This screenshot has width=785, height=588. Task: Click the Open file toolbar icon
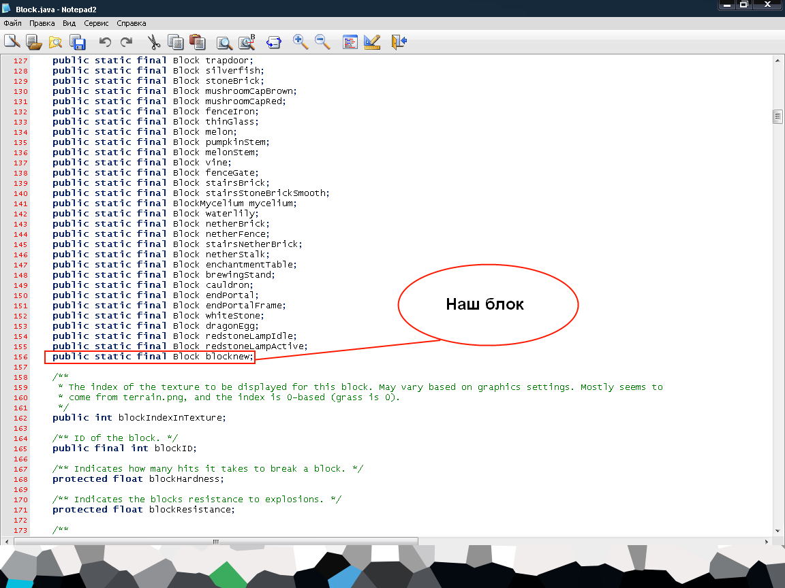tap(33, 42)
